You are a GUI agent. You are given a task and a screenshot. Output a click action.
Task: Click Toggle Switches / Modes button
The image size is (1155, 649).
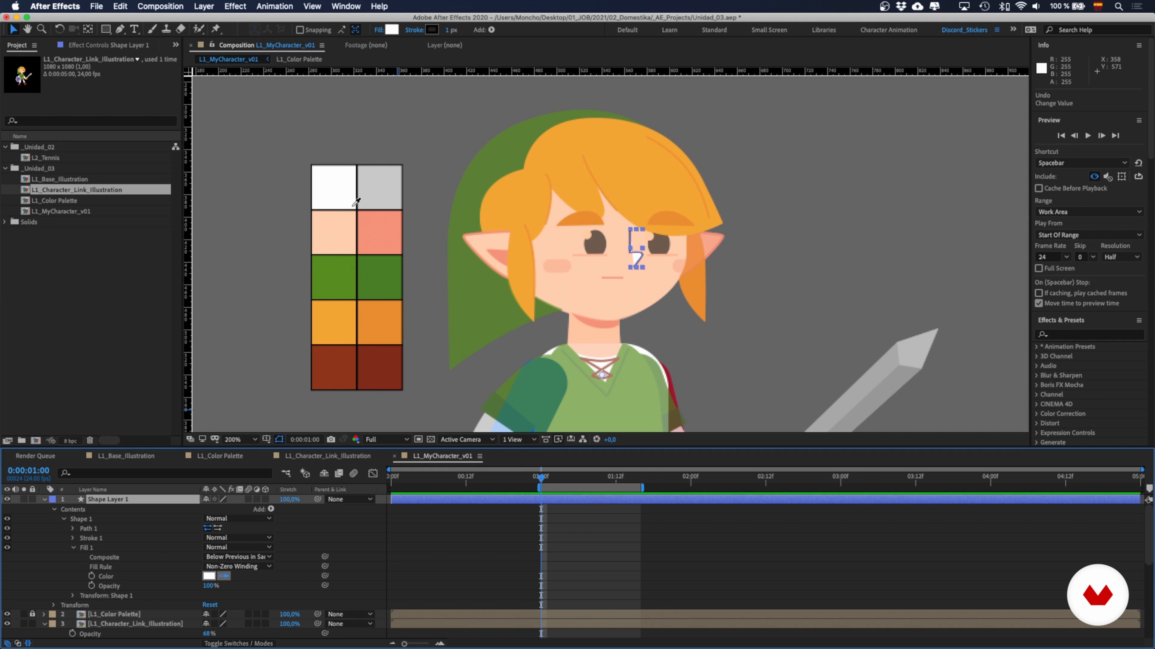(239, 644)
